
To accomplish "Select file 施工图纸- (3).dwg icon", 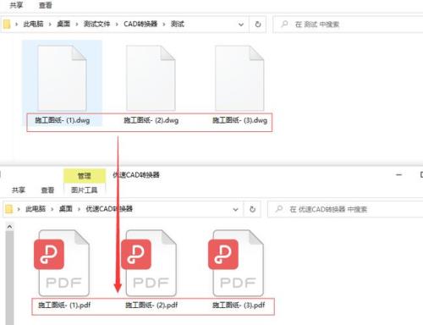I will (239, 78).
